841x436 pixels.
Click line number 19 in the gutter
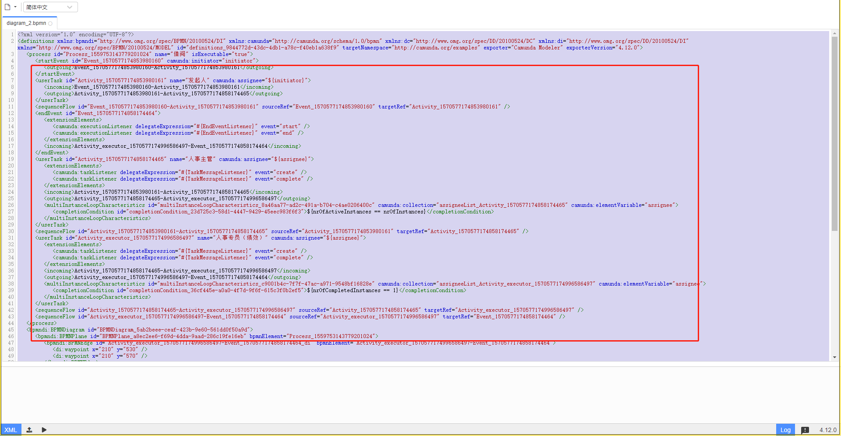tap(11, 159)
